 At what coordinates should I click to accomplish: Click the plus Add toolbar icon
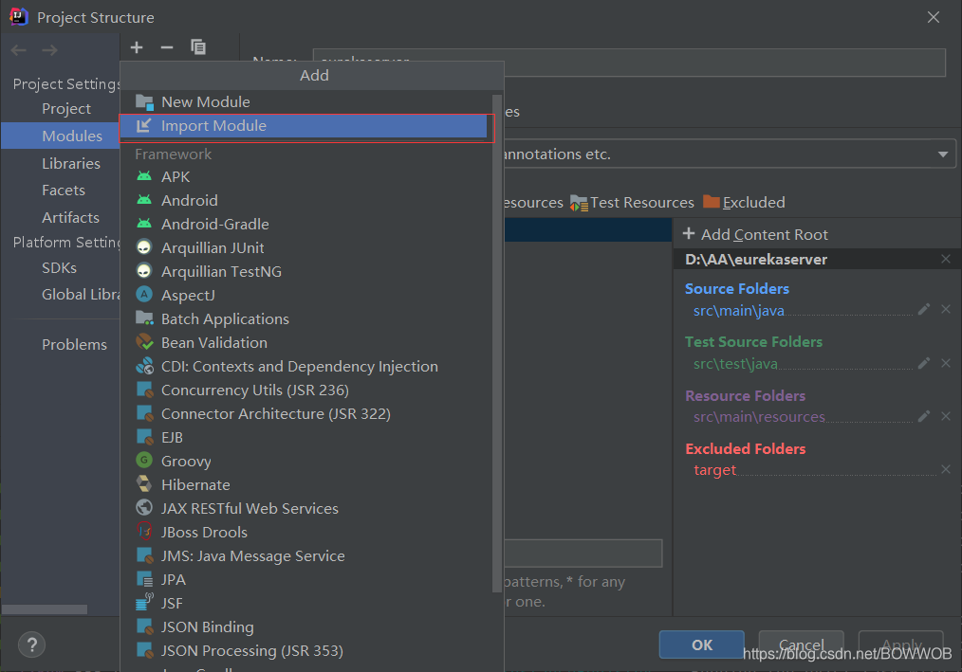point(137,47)
